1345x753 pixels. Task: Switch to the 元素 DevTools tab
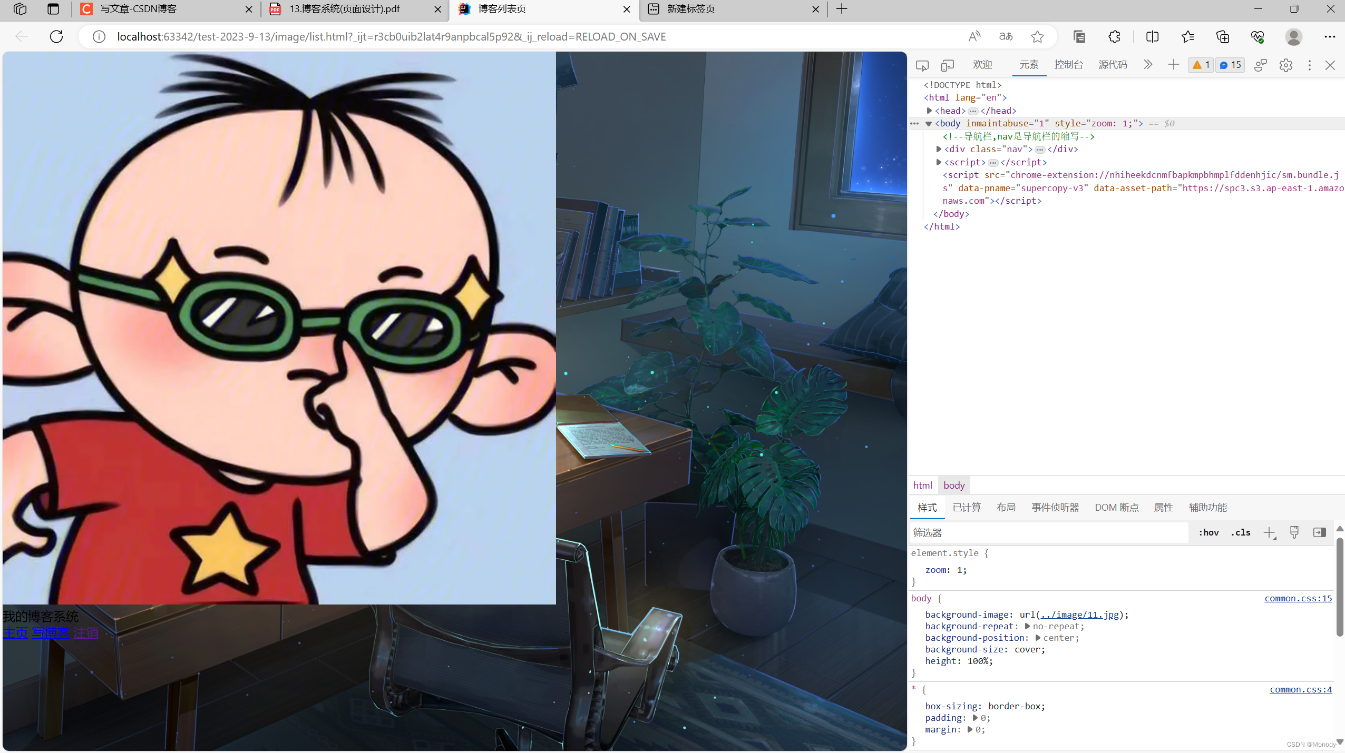[x=1029, y=65]
